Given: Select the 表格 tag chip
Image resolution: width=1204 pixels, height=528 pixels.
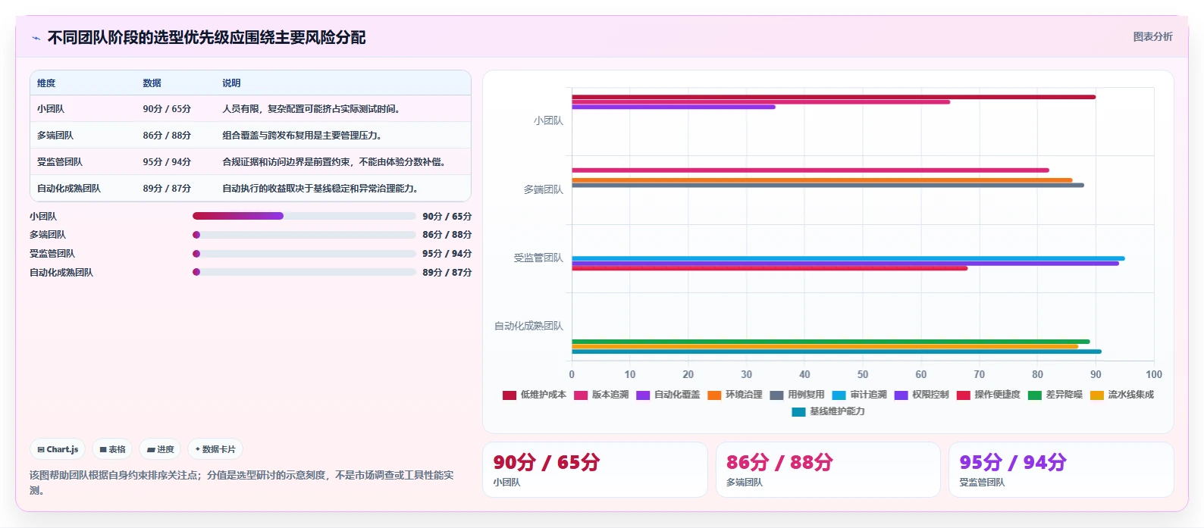Looking at the screenshot, I should (112, 449).
